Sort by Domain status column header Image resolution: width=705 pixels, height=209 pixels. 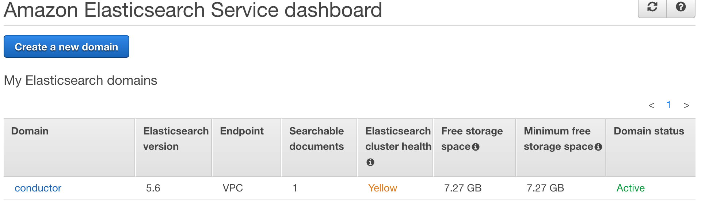tap(649, 131)
